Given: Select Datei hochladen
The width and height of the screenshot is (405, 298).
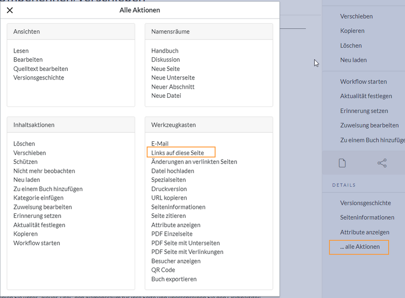Looking at the screenshot, I should point(173,171).
